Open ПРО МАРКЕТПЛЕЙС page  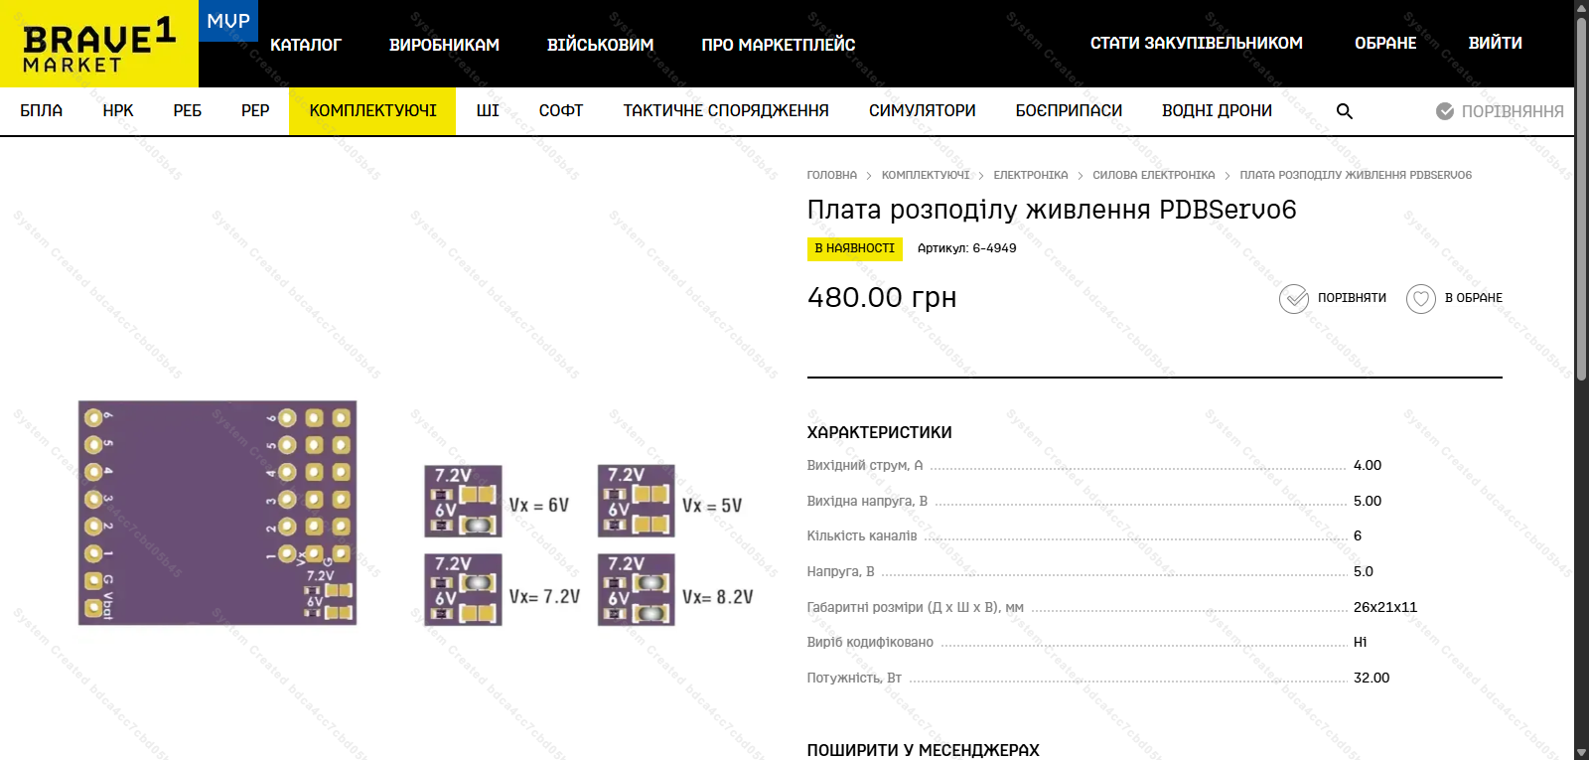click(x=779, y=45)
